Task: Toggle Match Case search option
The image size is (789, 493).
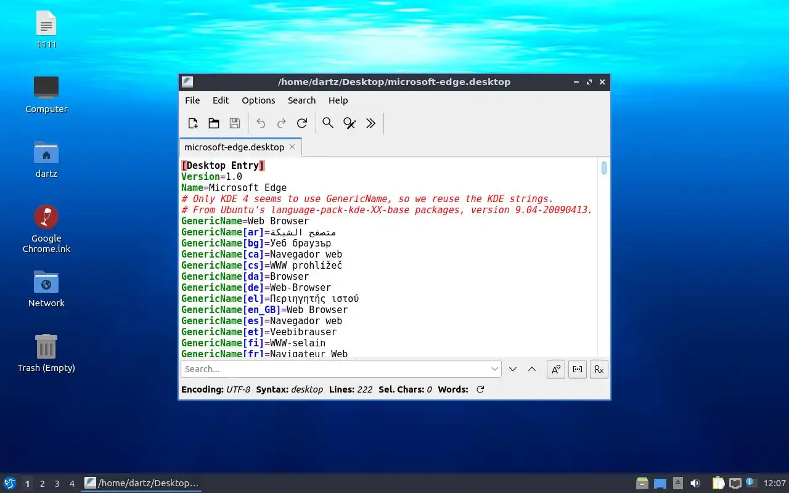Action: [x=556, y=369]
